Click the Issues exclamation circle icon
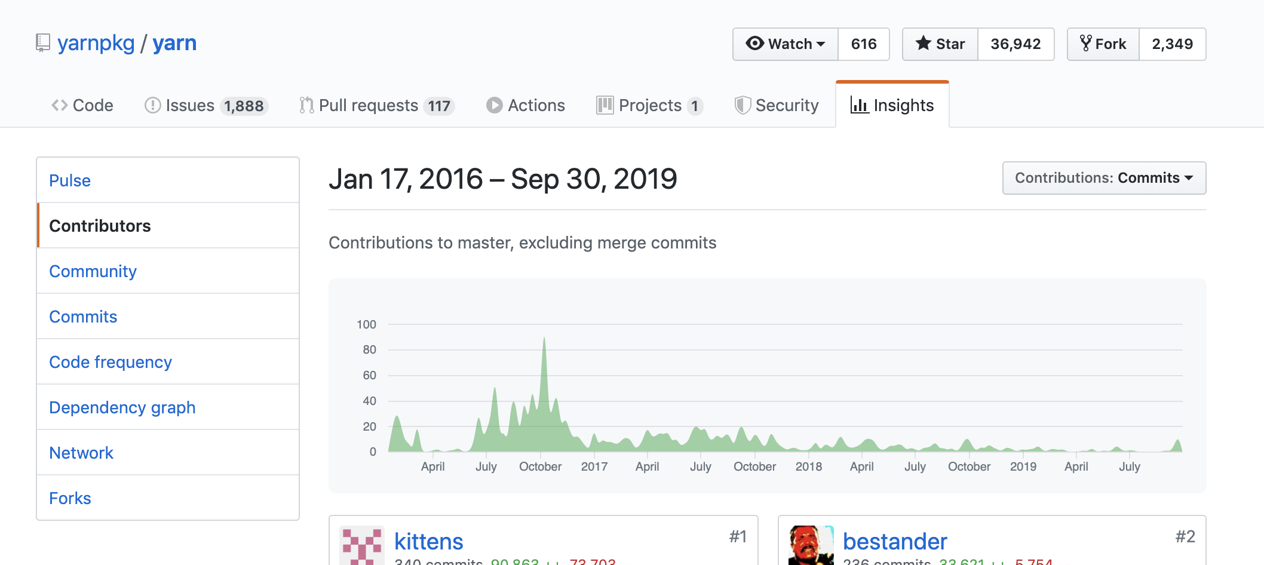 (152, 106)
